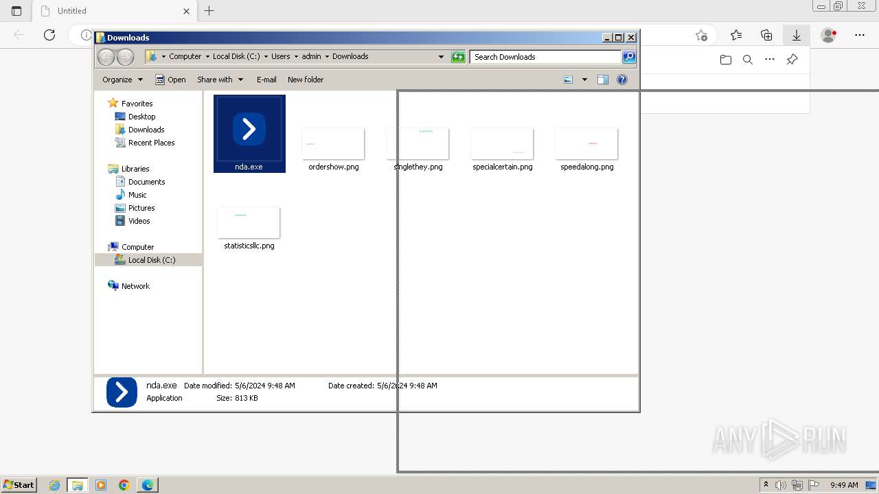This screenshot has height=494, width=879.
Task: Click admin breadcrumb segment
Action: 311,57
